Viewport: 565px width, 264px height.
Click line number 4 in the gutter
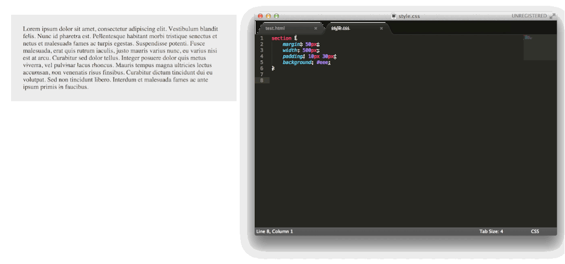(x=261, y=56)
